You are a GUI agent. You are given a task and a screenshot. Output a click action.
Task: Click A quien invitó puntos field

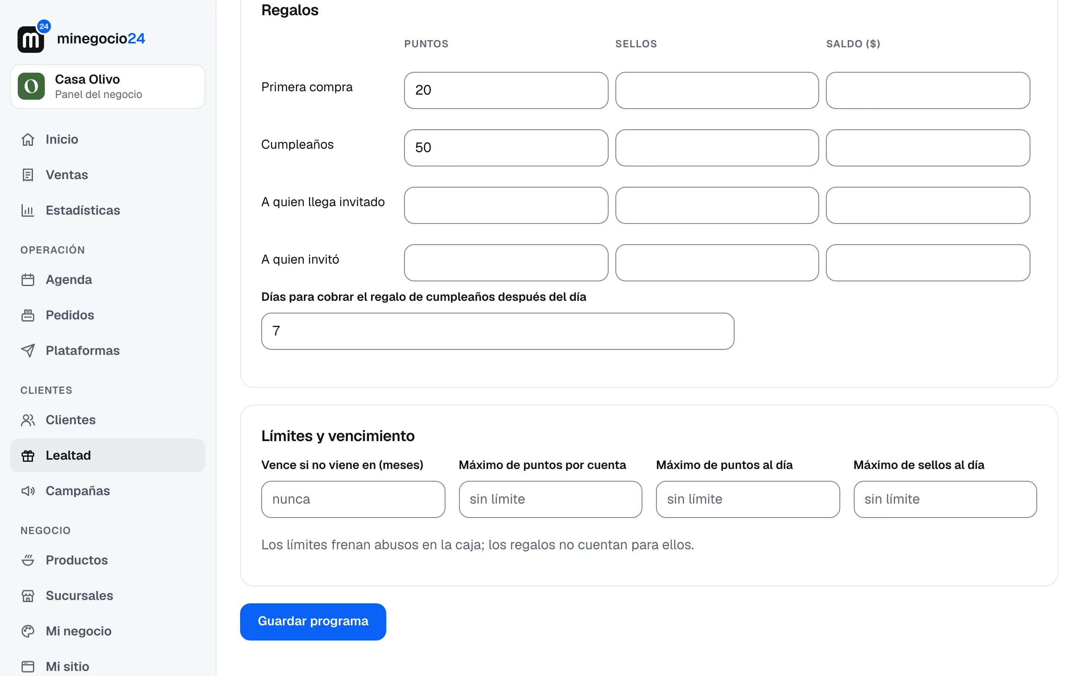point(506,263)
